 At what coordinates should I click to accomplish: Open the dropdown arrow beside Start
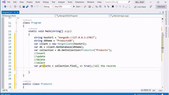81,7
